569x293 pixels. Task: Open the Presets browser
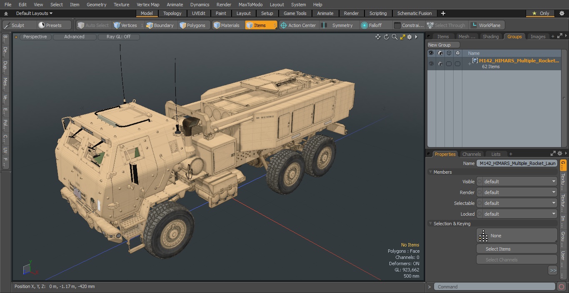(x=54, y=25)
